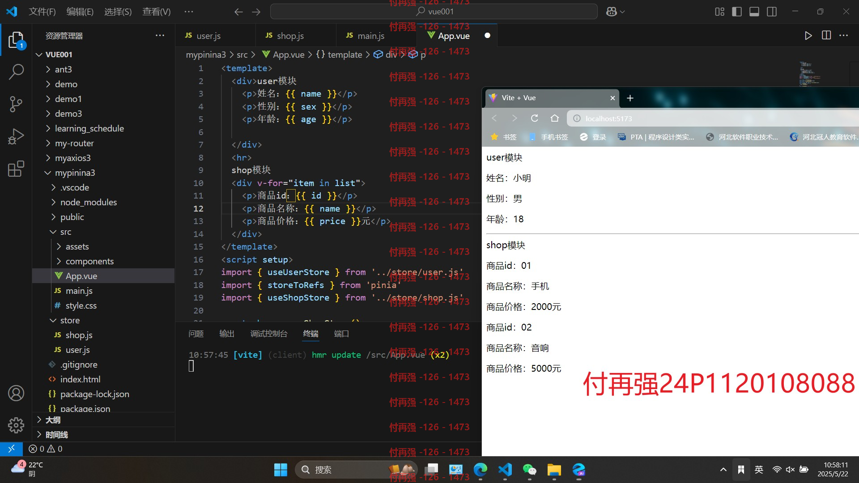The width and height of the screenshot is (859, 483).
Task: Expand the my-router folder
Action: pos(74,143)
